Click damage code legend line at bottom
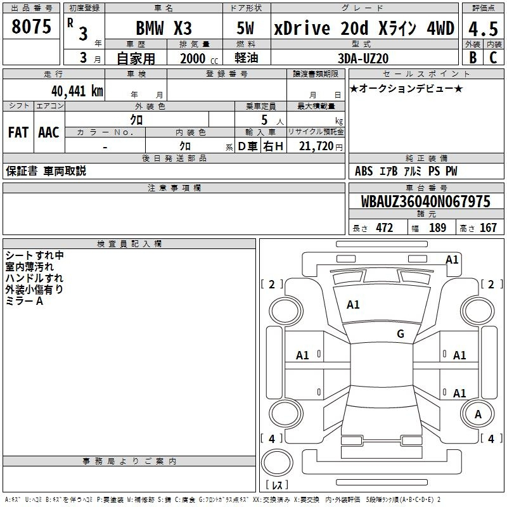507x507 pixels. tap(223, 499)
